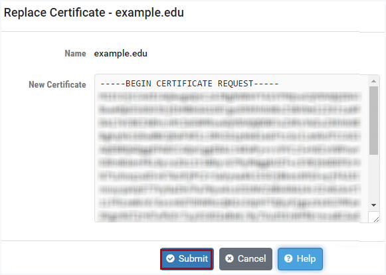Image resolution: width=386 pixels, height=275 pixels.
Task: Click the scrollbar down arrow of certificate box
Action: click(x=373, y=205)
